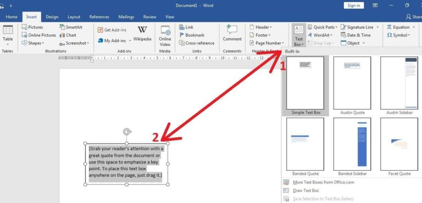Switch to the Home tab
The height and width of the screenshot is (203, 422).
pyautogui.click(x=12, y=16)
